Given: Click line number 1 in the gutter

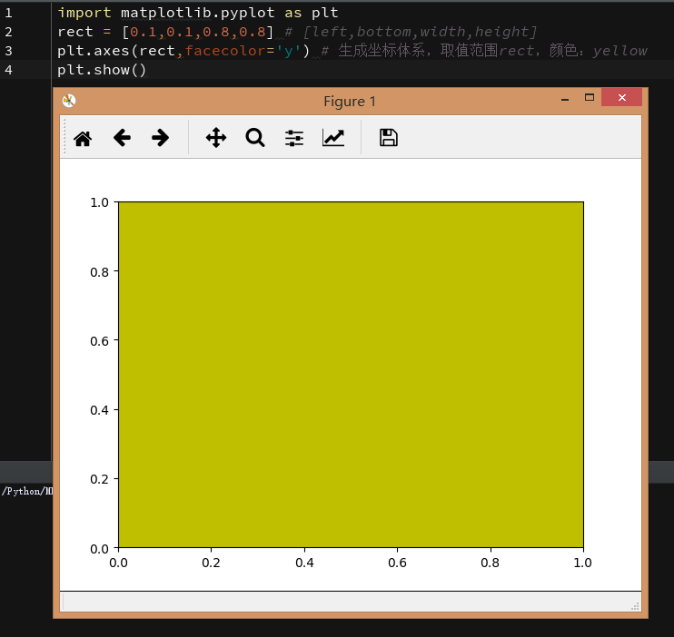Looking at the screenshot, I should (8, 13).
